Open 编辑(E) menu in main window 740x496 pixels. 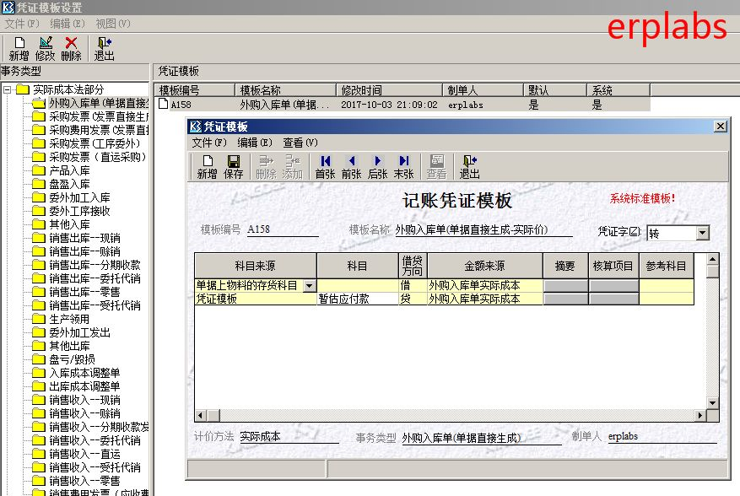(68, 23)
